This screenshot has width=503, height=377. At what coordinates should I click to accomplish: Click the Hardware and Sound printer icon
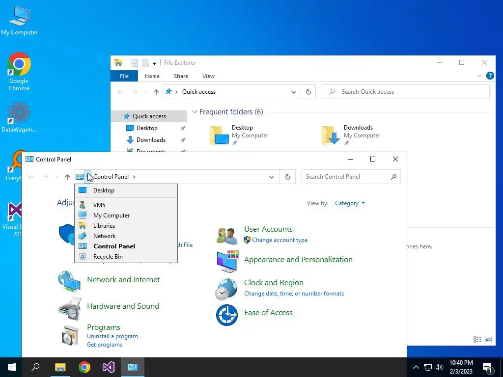69,309
